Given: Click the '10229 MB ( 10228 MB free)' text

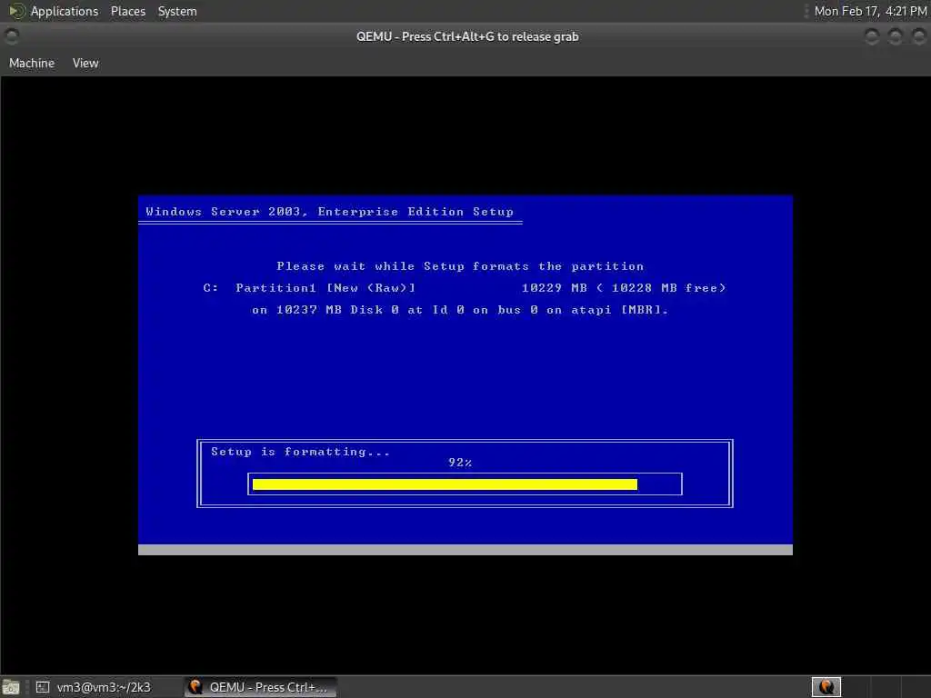Looking at the screenshot, I should click(x=624, y=288).
